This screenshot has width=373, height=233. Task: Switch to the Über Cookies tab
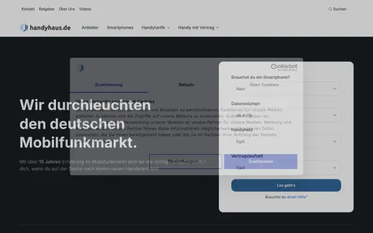pos(264,85)
